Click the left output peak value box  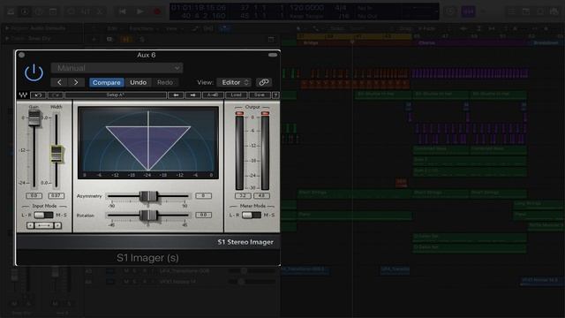pos(243,196)
